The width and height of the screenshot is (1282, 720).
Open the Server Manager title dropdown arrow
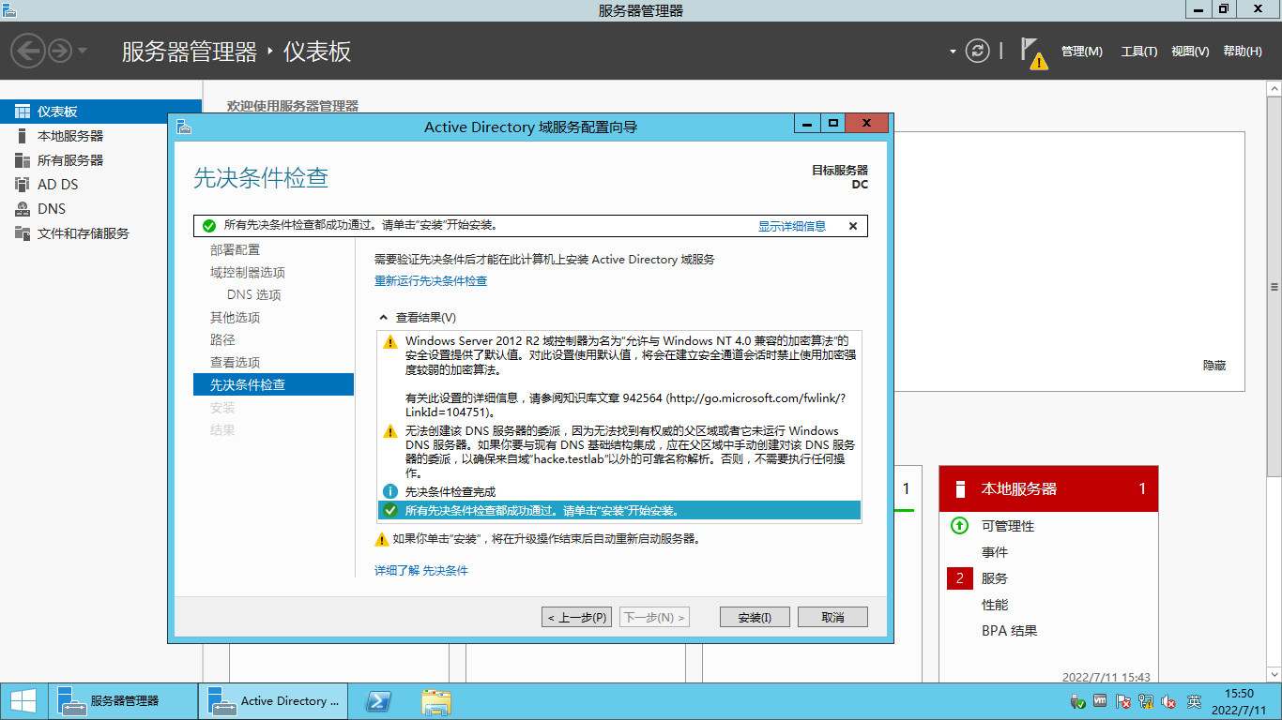pos(951,52)
